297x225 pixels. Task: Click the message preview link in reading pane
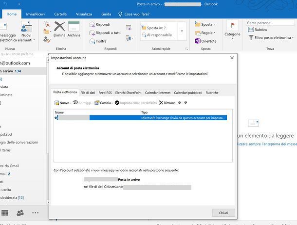coord(267,144)
